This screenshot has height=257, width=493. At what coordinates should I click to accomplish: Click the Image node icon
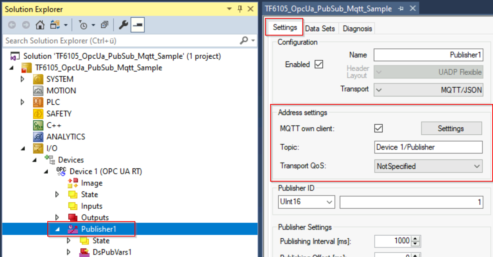[x=73, y=183]
